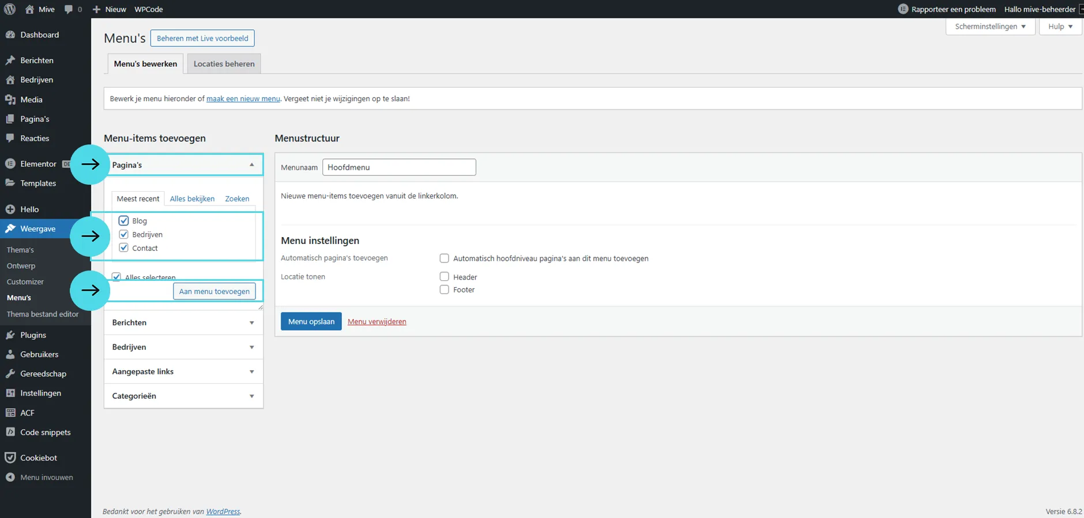Image resolution: width=1084 pixels, height=518 pixels.
Task: Click the Gereedschap wrench icon
Action: 10,374
